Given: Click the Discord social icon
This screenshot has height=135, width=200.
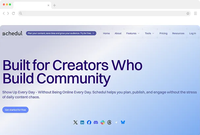Looking at the screenshot, I should (96, 122).
